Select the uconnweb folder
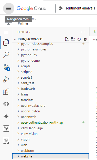 click(51, 117)
